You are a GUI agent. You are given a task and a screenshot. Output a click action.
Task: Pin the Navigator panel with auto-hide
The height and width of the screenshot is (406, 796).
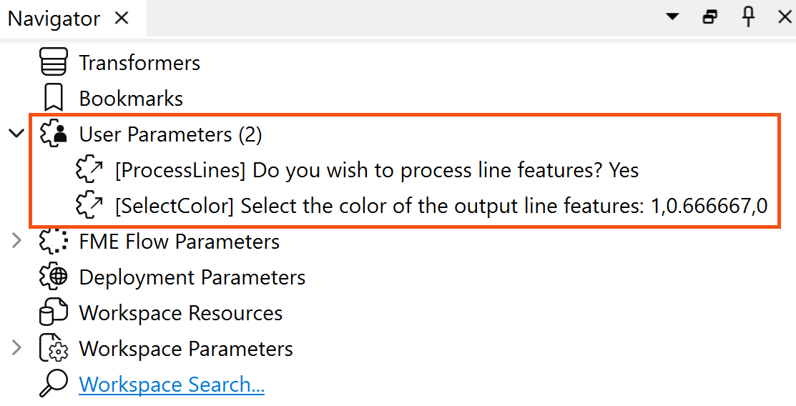pyautogui.click(x=748, y=17)
